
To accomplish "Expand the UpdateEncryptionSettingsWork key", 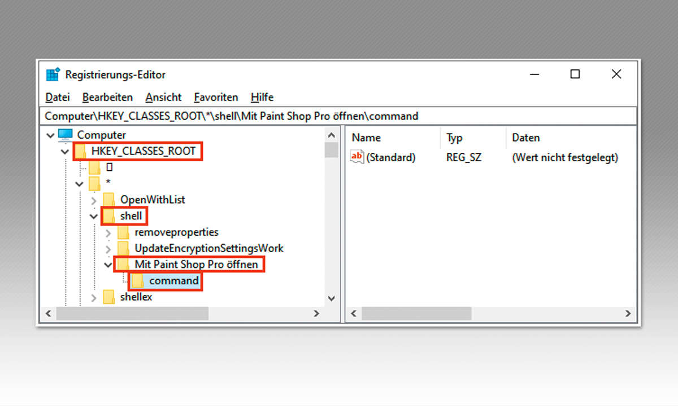I will click(109, 248).
